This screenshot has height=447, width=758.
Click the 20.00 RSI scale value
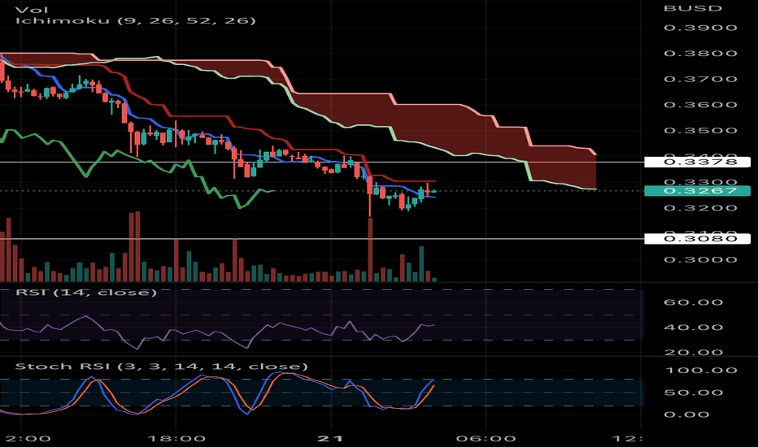coord(693,352)
